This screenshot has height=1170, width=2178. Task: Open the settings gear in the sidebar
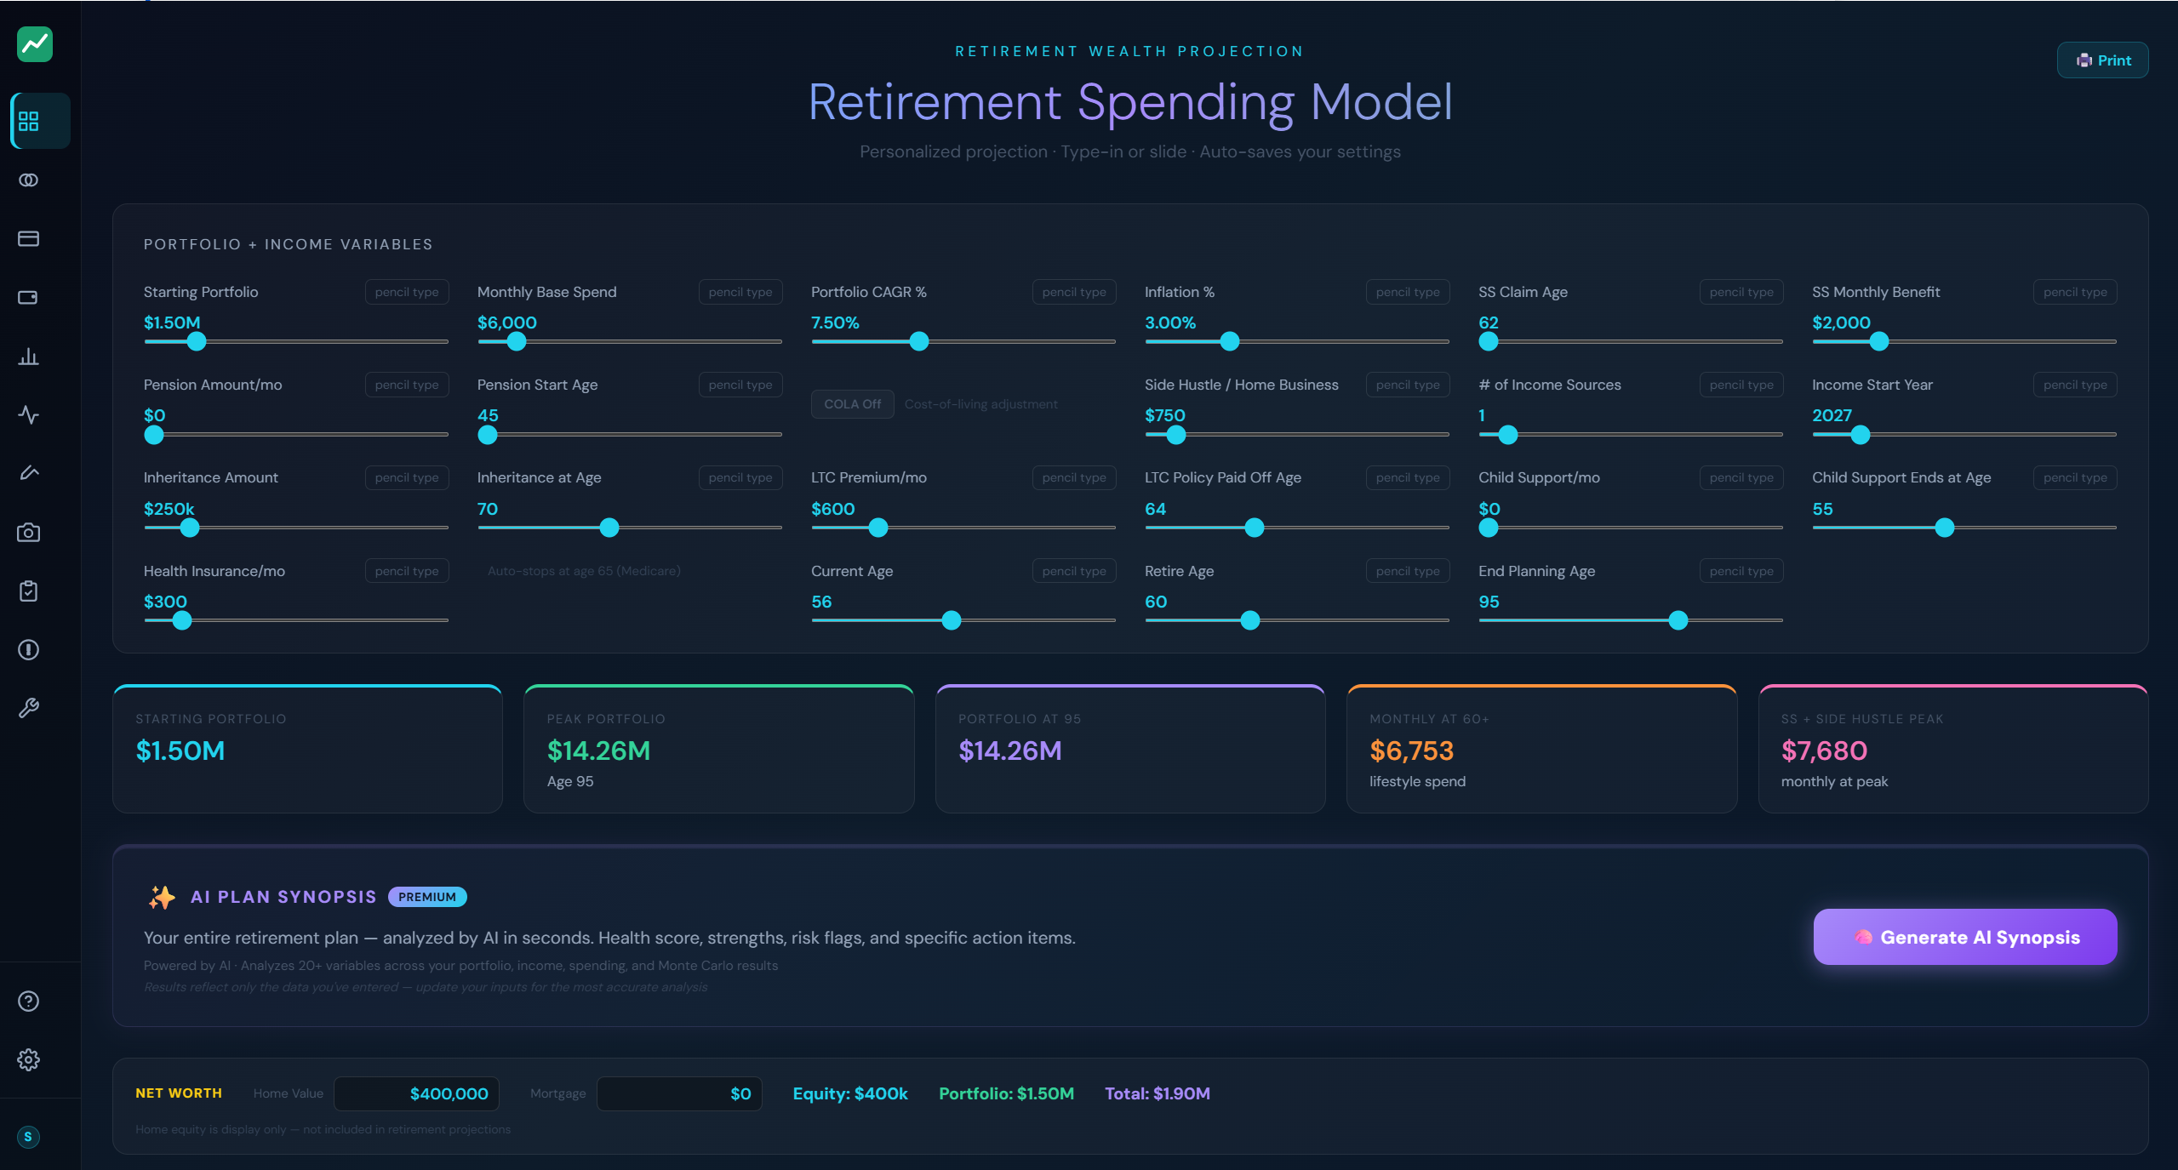pos(28,1059)
